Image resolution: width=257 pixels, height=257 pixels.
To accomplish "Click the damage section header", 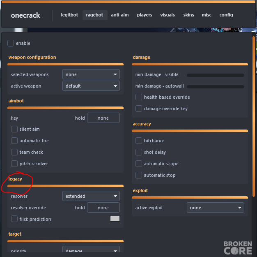I will [142, 57].
